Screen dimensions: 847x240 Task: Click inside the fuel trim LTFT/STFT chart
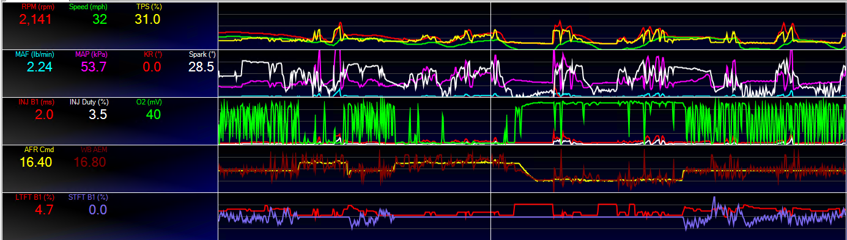(x=532, y=216)
